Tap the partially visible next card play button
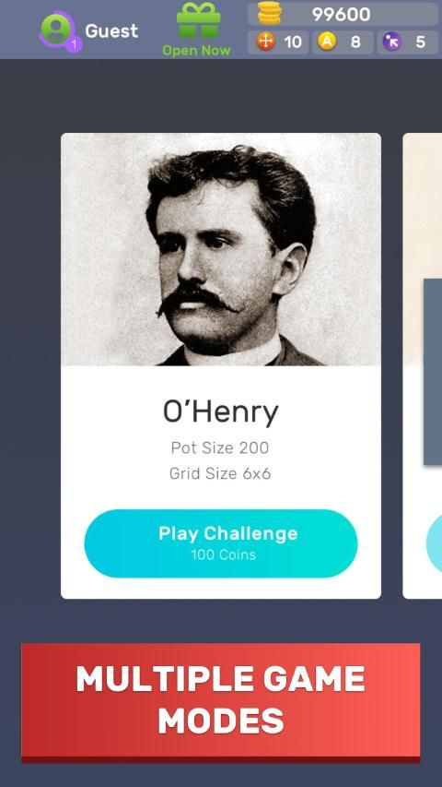The height and width of the screenshot is (787, 442). (x=434, y=543)
